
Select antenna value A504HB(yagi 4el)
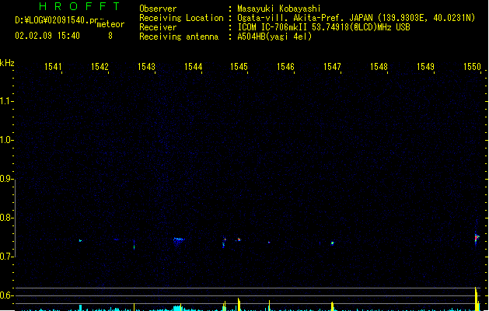tap(274, 37)
